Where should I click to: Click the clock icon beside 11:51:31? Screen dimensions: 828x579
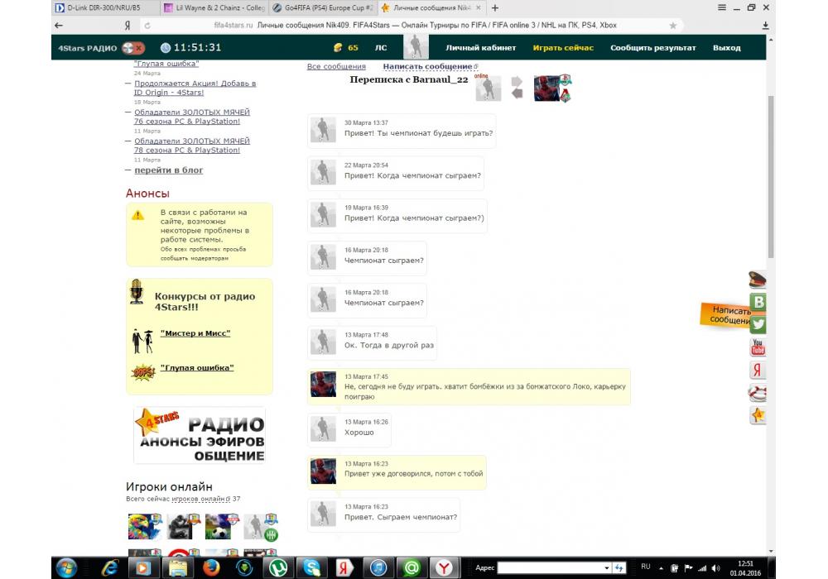point(166,47)
